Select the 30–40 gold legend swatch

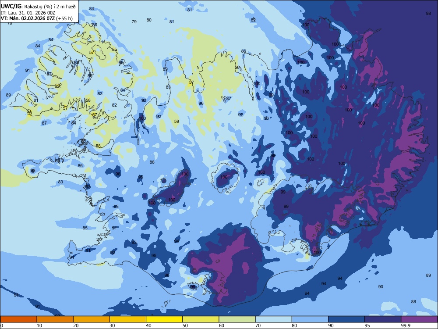pyautogui.click(x=128, y=319)
